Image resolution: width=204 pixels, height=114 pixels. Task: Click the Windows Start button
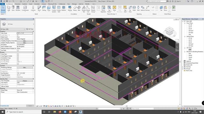[3, 112]
